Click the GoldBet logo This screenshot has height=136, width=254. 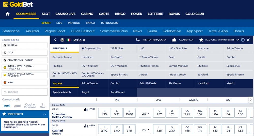coord(18,4)
